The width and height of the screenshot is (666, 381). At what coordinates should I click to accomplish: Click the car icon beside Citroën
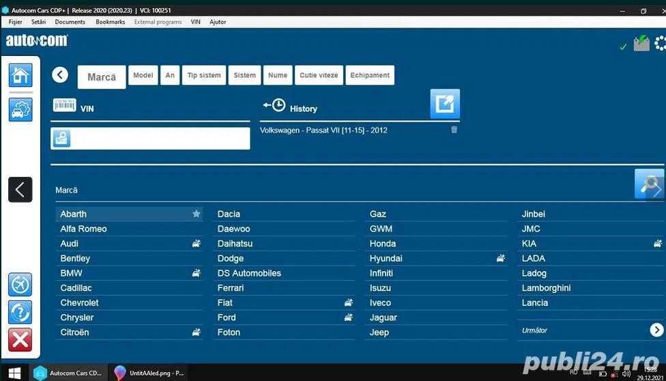[197, 332]
